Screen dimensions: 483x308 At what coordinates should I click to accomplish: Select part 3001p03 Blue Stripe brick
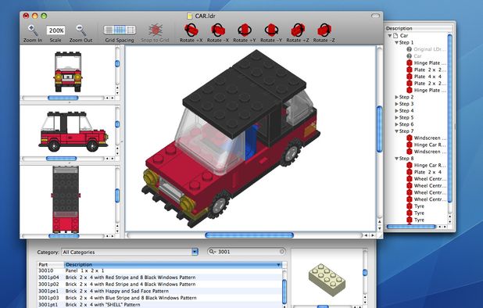159,298
